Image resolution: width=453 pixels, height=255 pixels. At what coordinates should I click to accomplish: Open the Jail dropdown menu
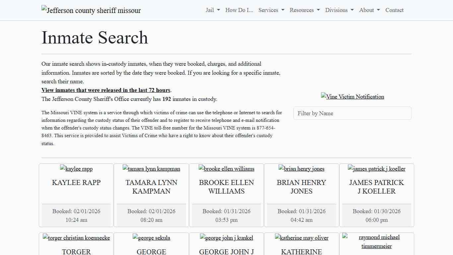[212, 10]
